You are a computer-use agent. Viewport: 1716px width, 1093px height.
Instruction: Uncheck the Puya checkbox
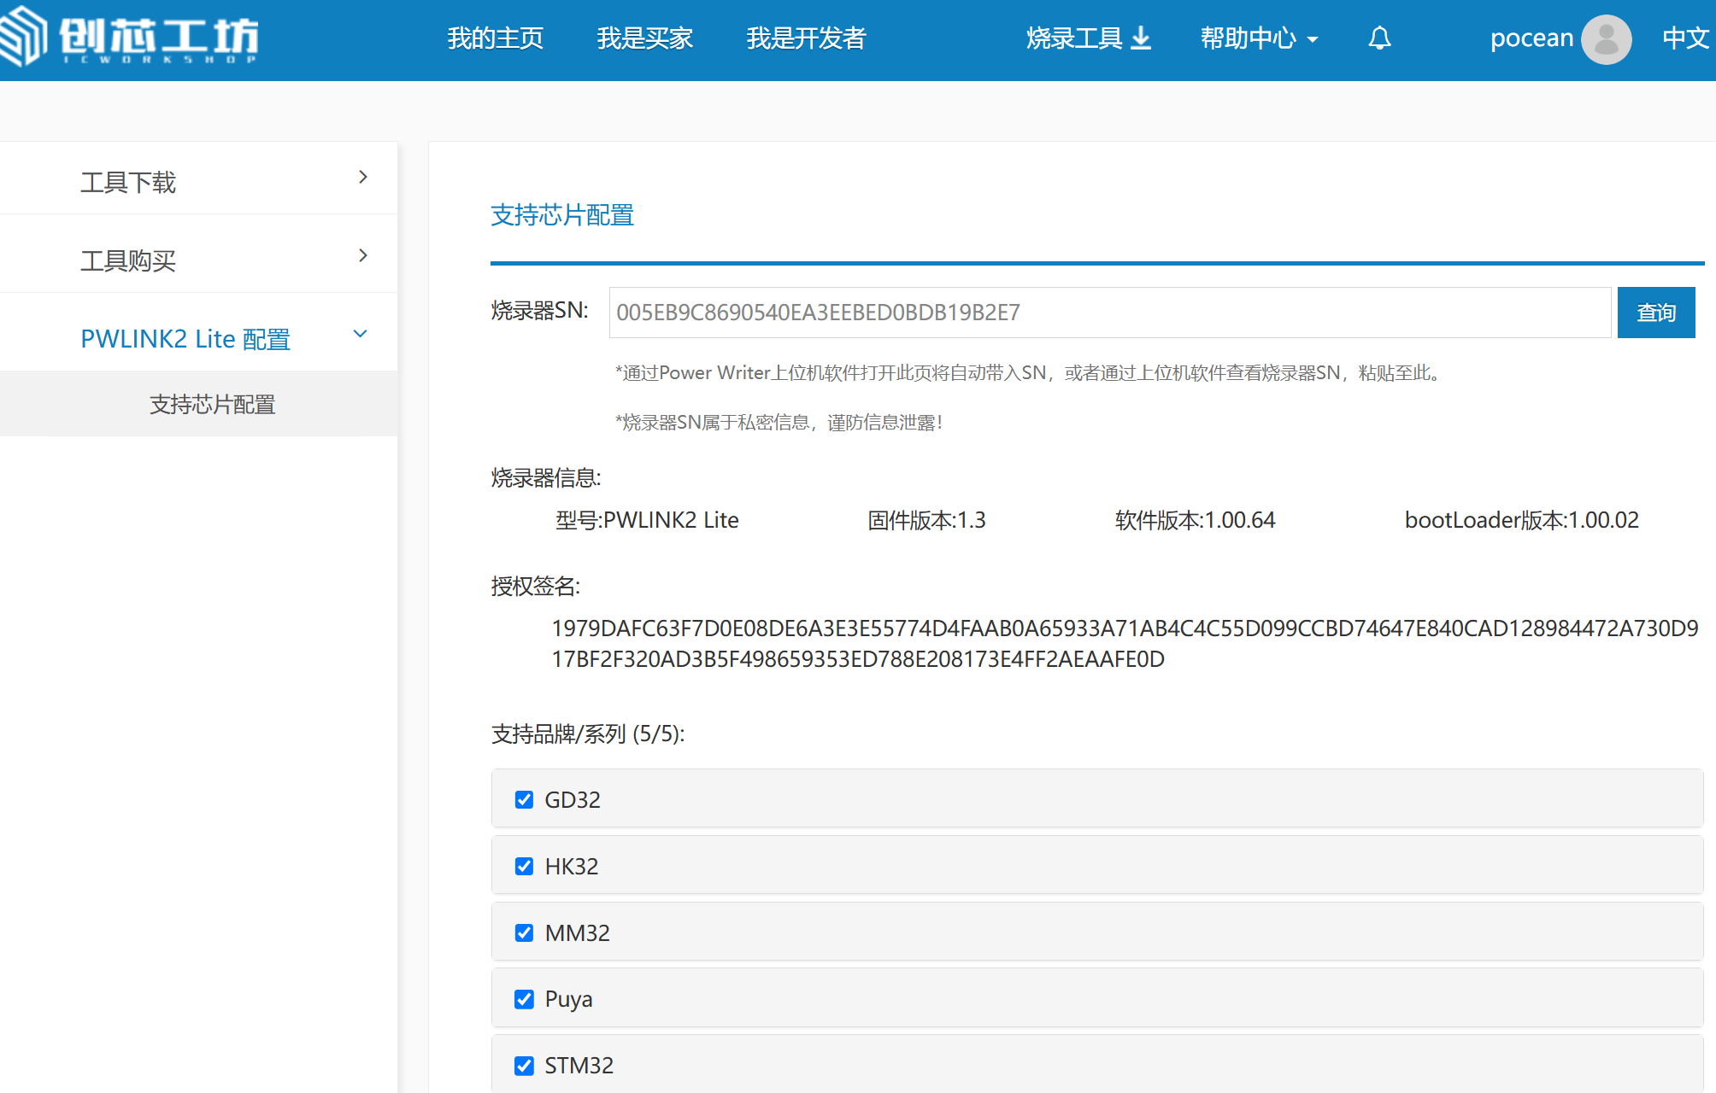(524, 999)
